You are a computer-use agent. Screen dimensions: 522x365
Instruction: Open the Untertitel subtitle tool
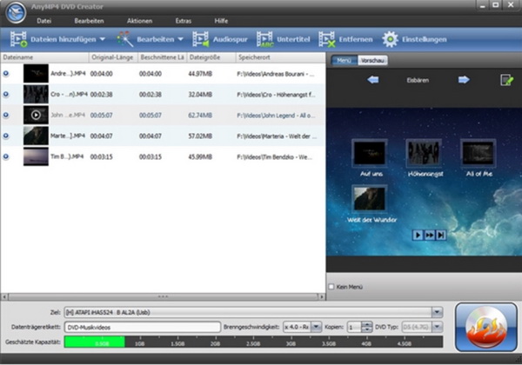[x=263, y=39]
